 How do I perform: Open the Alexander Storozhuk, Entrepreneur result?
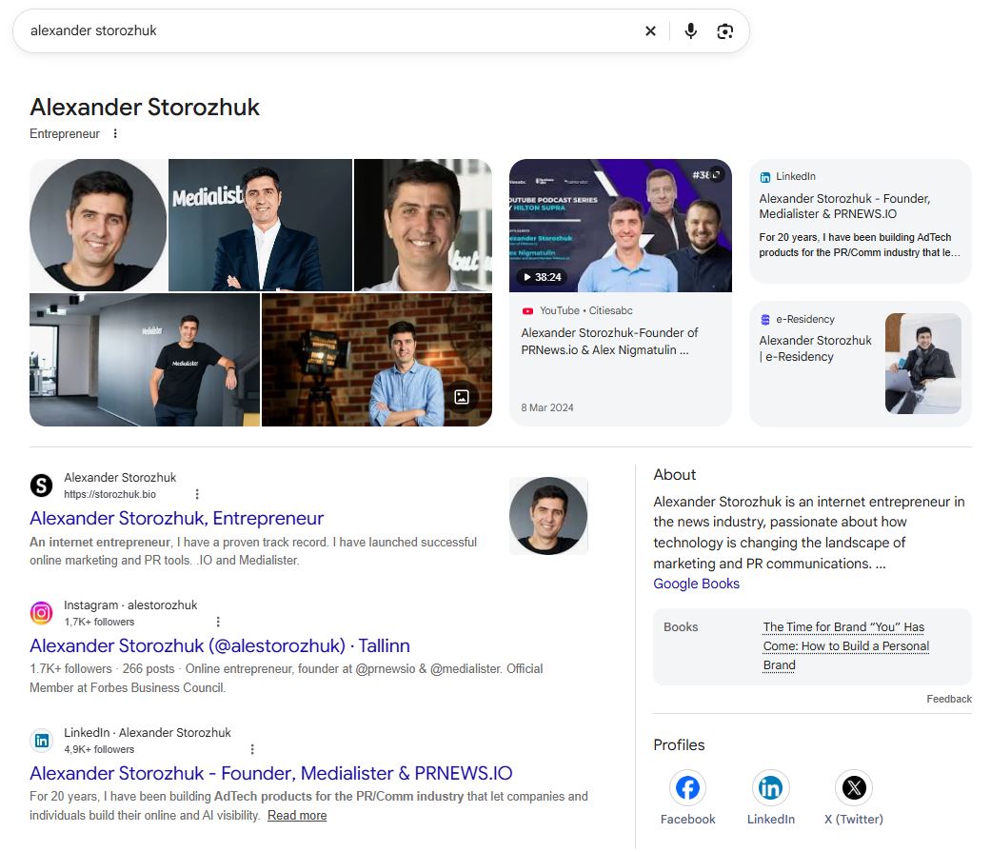coord(176,518)
